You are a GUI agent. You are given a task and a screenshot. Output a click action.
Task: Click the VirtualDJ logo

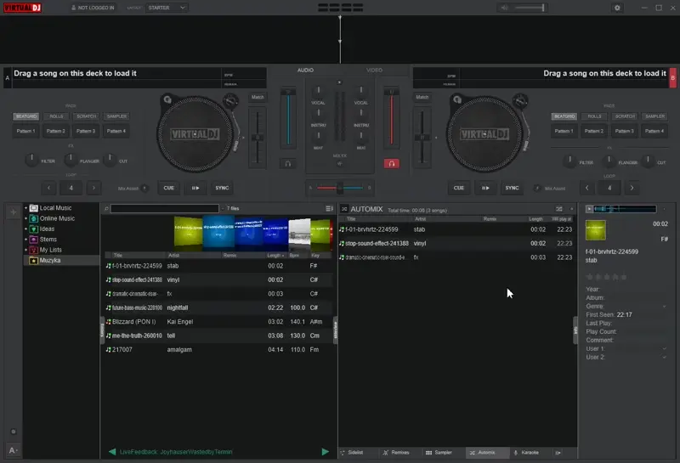[x=23, y=8]
